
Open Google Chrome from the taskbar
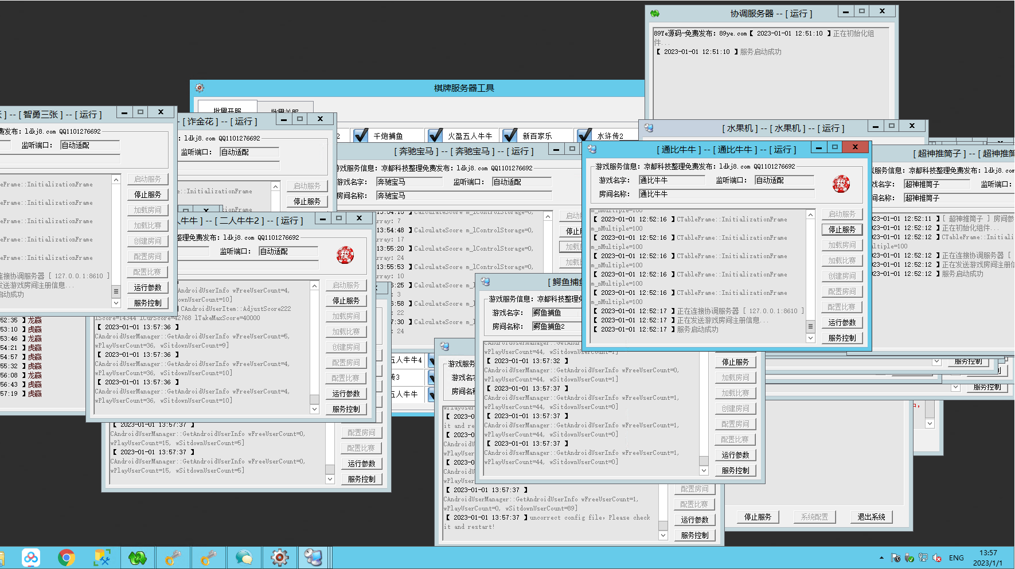(x=67, y=558)
